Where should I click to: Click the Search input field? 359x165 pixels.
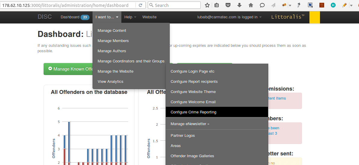tap(174, 5)
